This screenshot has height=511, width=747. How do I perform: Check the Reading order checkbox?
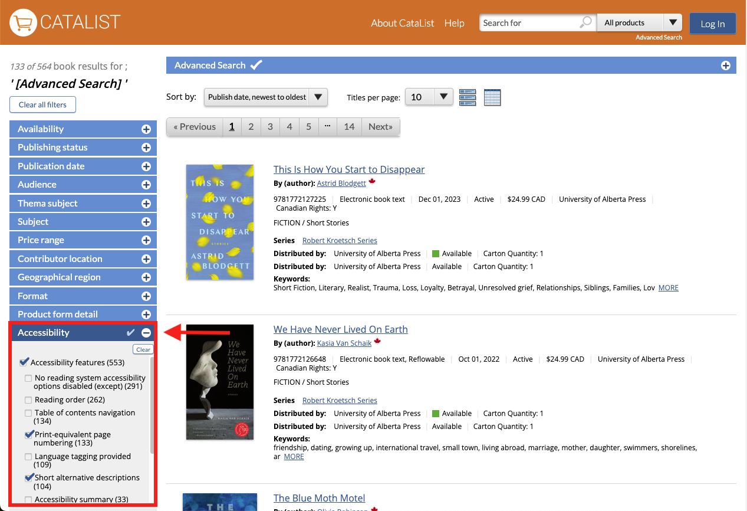(x=28, y=400)
